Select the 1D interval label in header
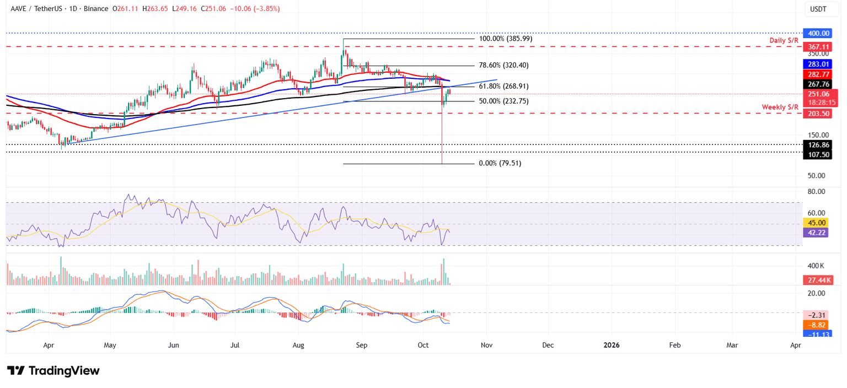 pyautogui.click(x=73, y=9)
